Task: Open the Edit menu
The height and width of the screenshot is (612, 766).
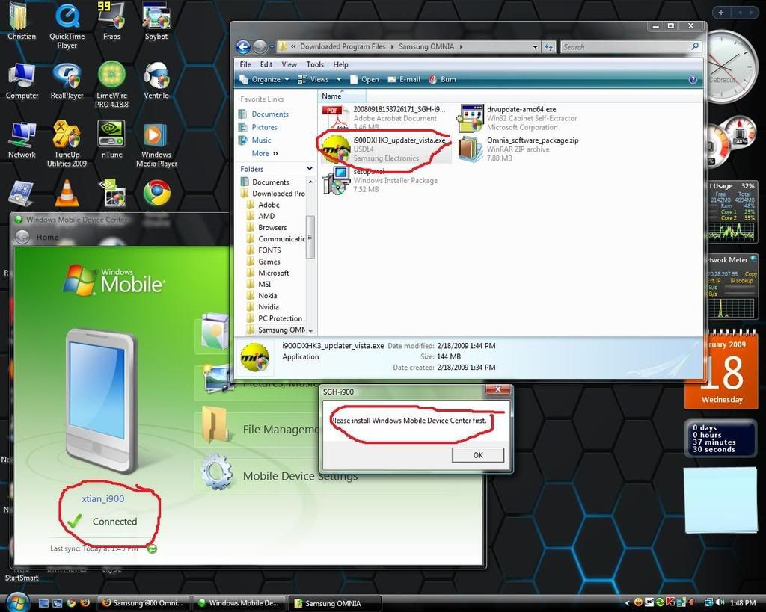Action: pos(266,64)
